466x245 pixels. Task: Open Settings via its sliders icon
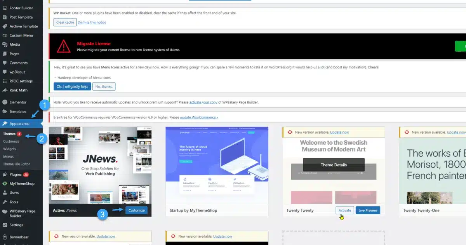[5, 225]
